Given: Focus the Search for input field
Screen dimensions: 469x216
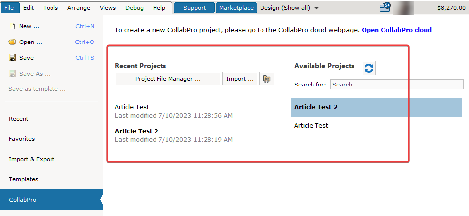Looking at the screenshot, I should pos(397,85).
